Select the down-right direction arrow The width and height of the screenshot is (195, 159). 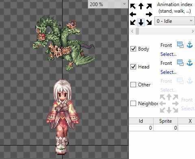click(x=149, y=22)
